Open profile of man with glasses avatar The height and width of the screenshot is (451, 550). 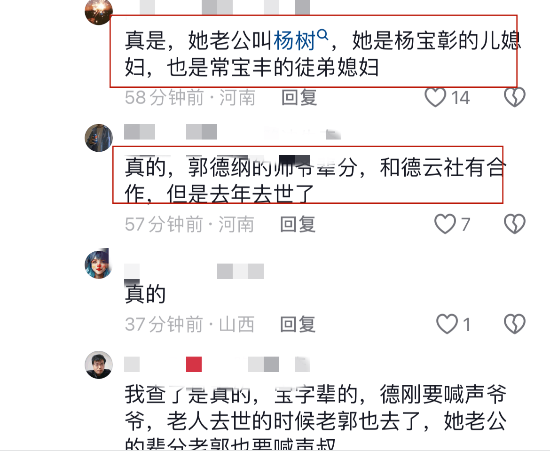click(x=99, y=365)
